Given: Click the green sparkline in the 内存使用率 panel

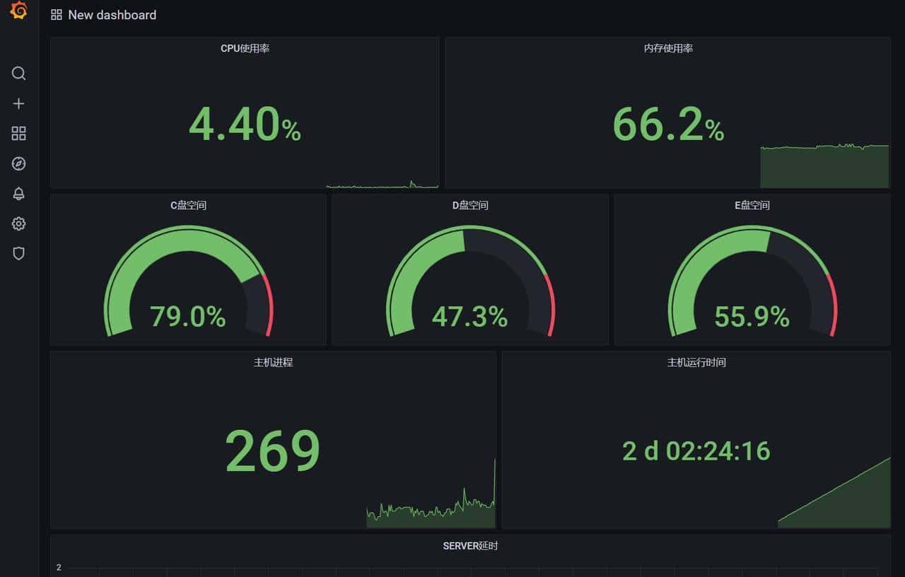Looking at the screenshot, I should (824, 163).
